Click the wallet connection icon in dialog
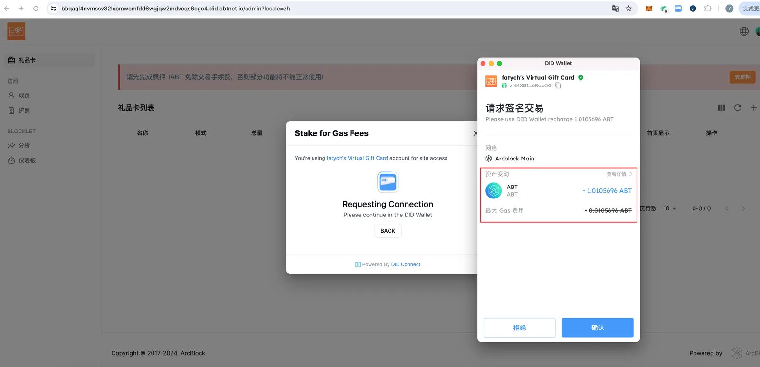Screen dimensions: 760x367 (x=388, y=182)
